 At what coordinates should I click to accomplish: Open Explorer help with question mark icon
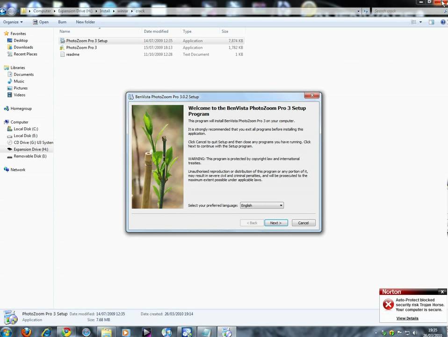443,22
